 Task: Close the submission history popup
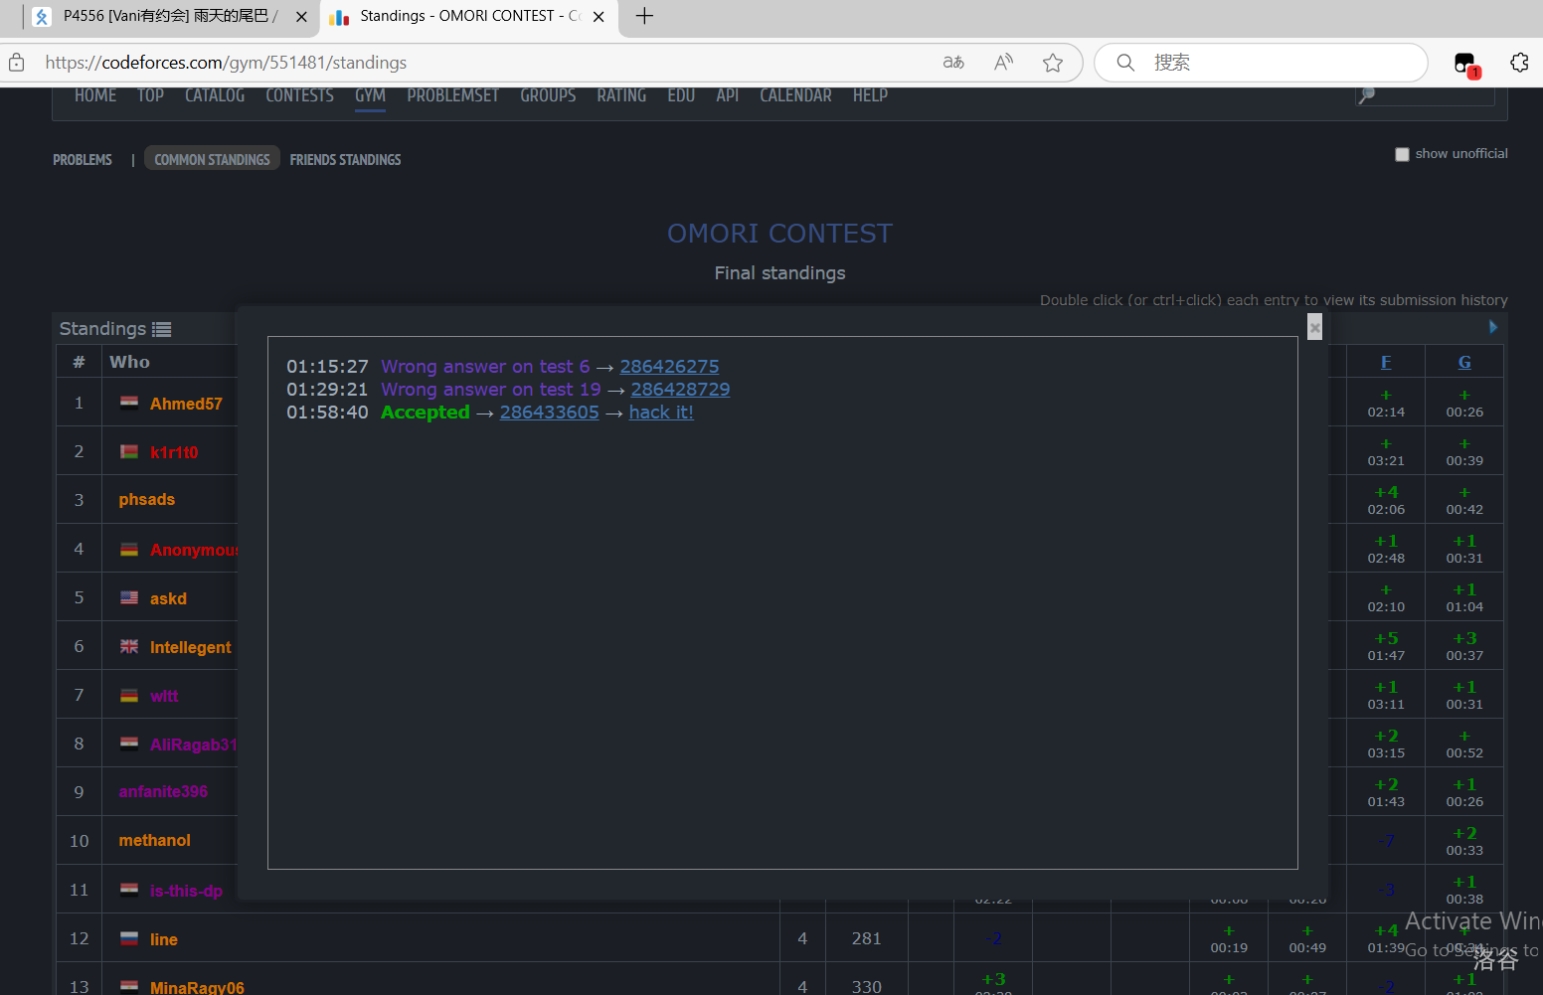pos(1314,327)
